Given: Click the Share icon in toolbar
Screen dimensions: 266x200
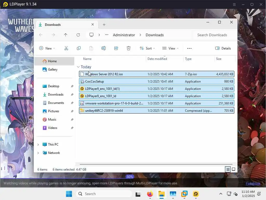Looking at the screenshot, I should (x=116, y=48).
